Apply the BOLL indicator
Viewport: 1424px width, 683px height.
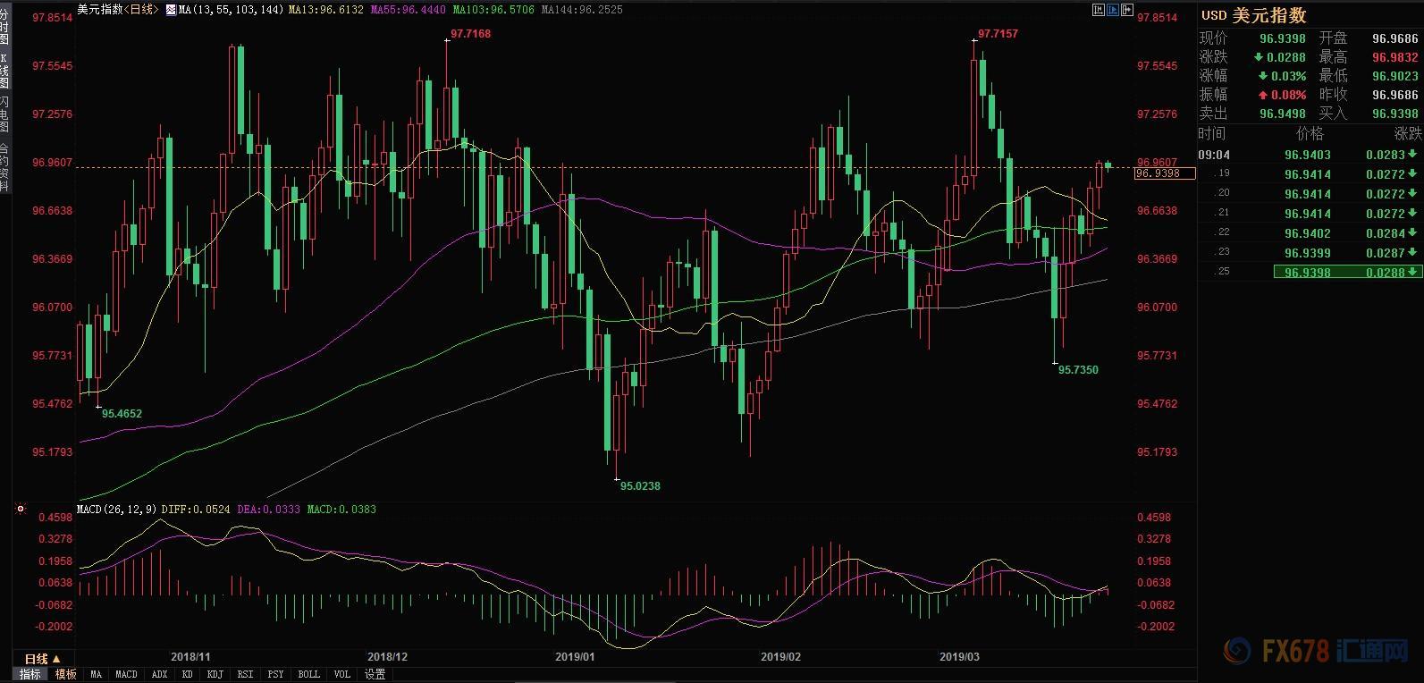308,674
